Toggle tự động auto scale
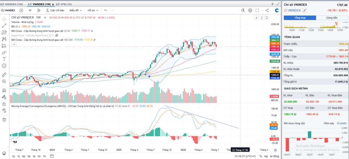This screenshot has height=159, width=349. coord(274,156)
